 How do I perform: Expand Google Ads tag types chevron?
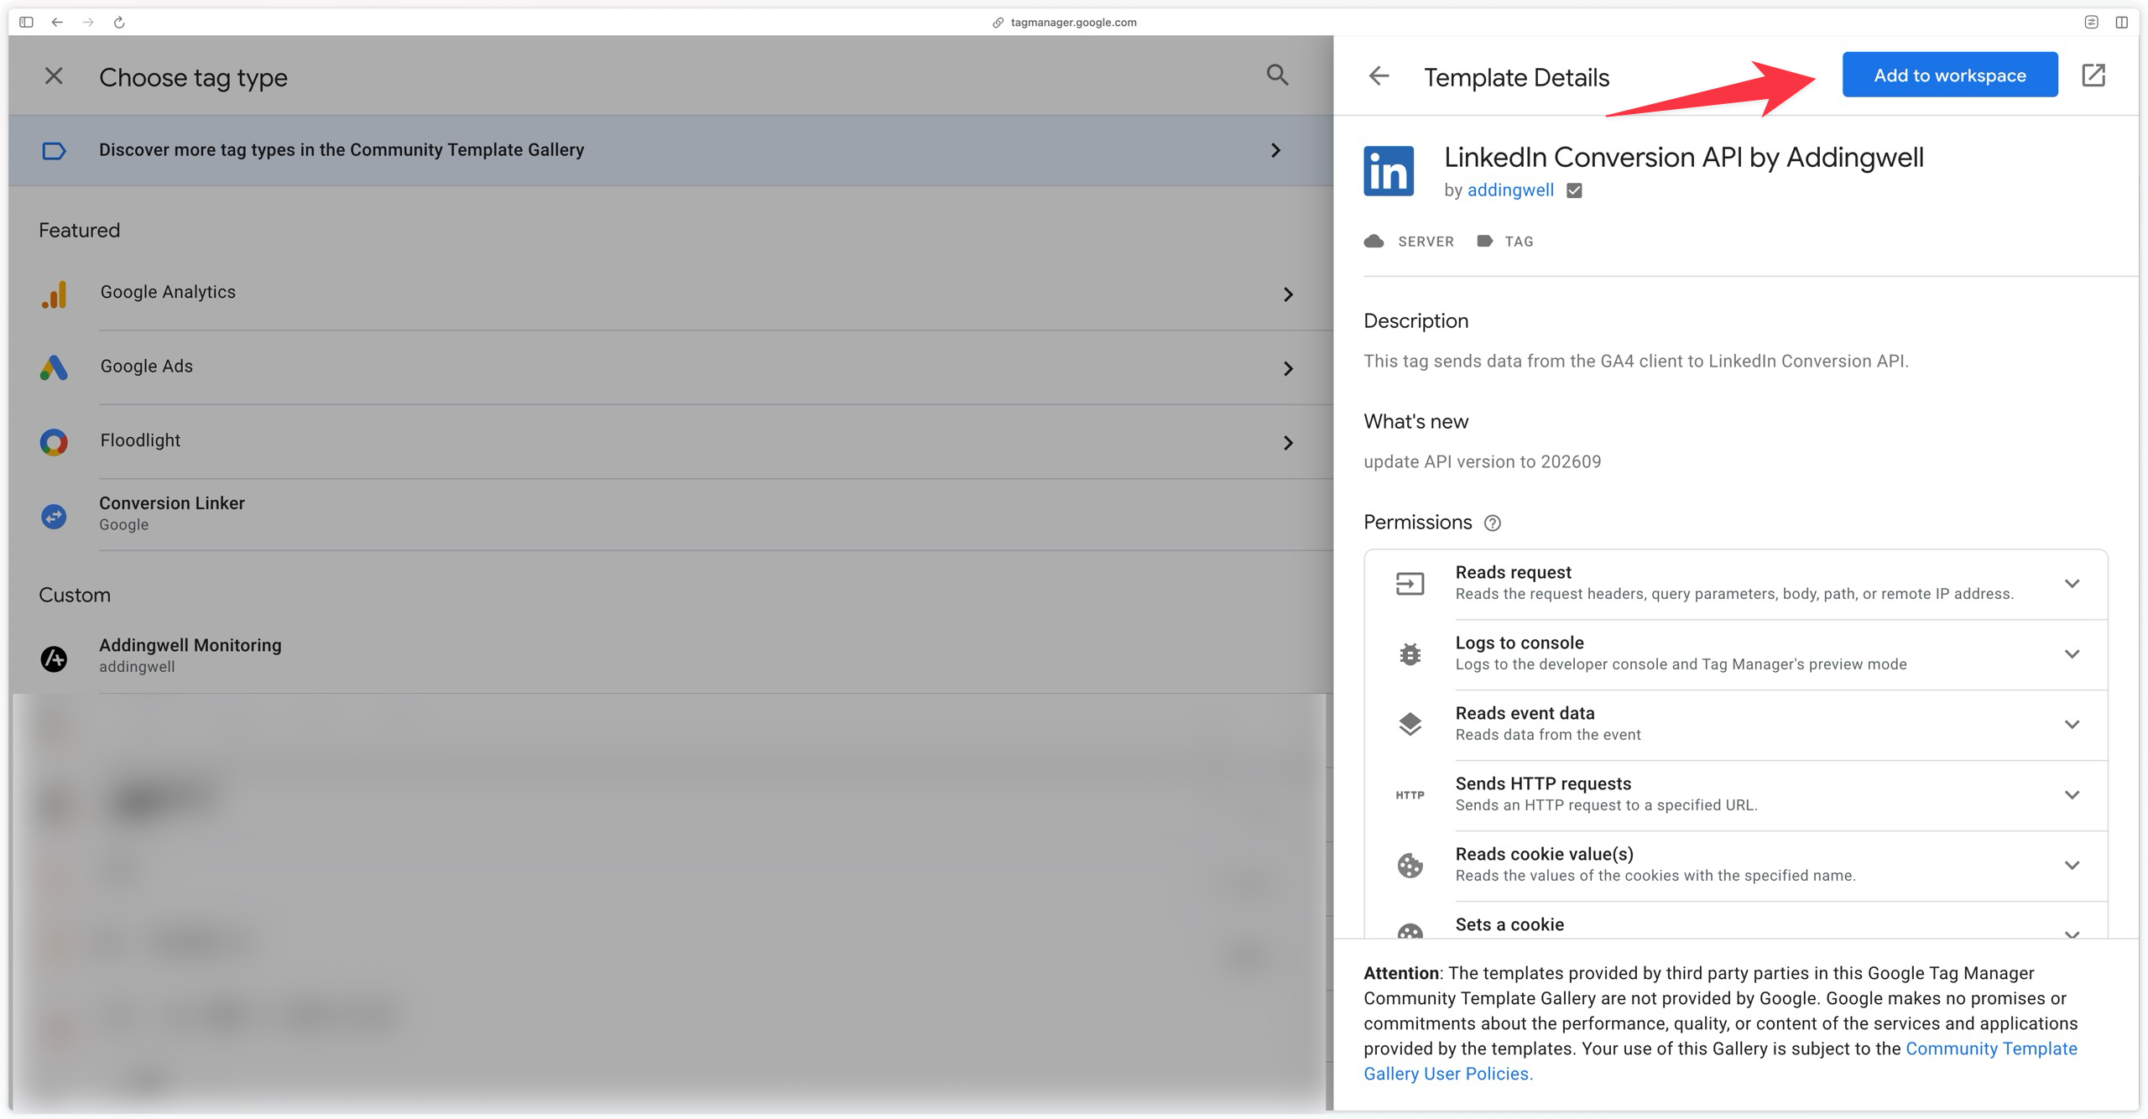(1288, 368)
